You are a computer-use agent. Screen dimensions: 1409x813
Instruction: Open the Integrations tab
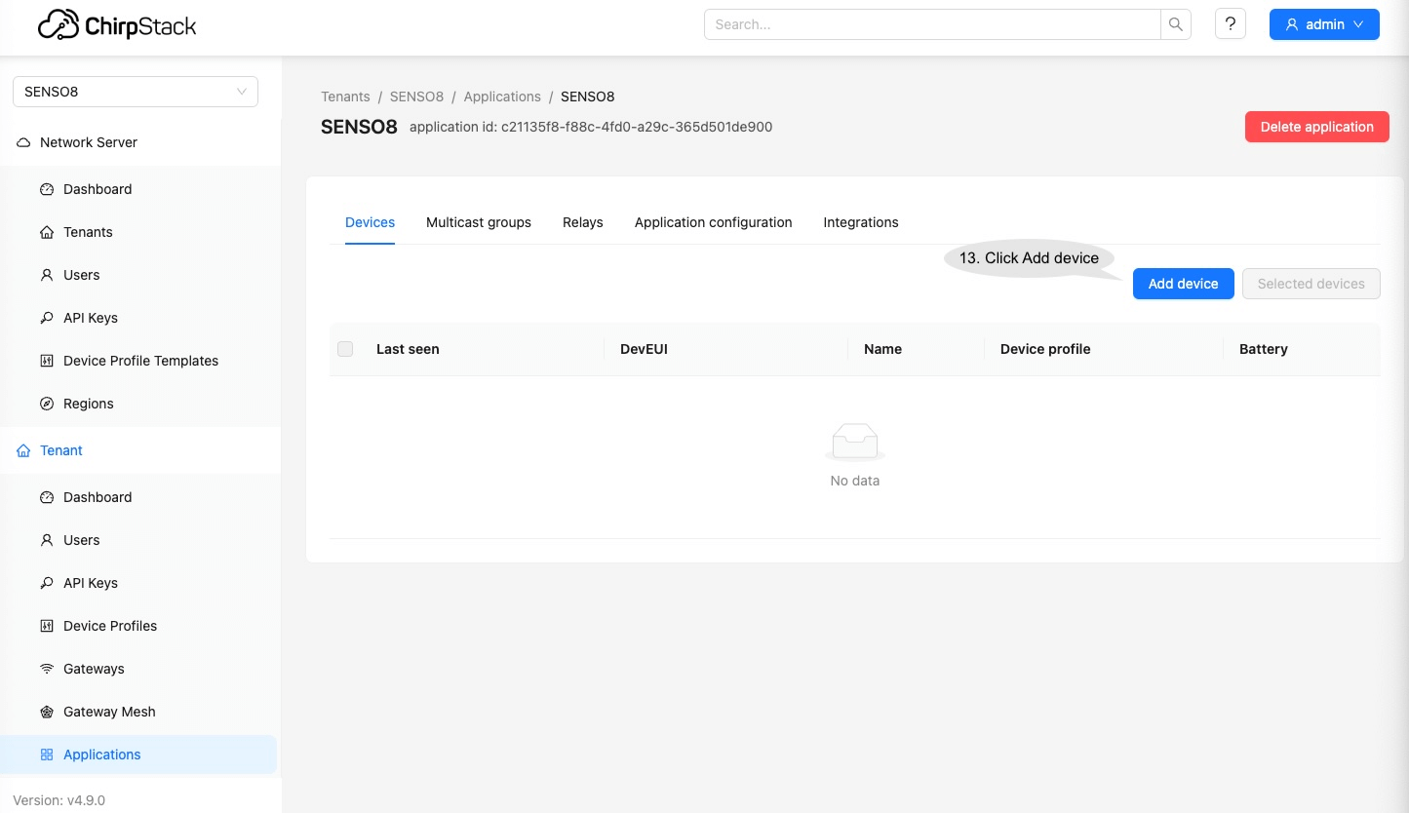tap(860, 222)
